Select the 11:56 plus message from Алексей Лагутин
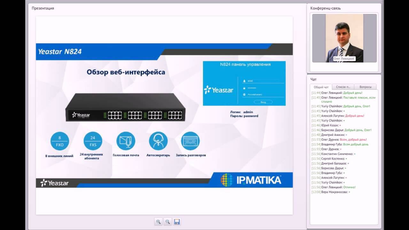409x230 pixels. 329,178
